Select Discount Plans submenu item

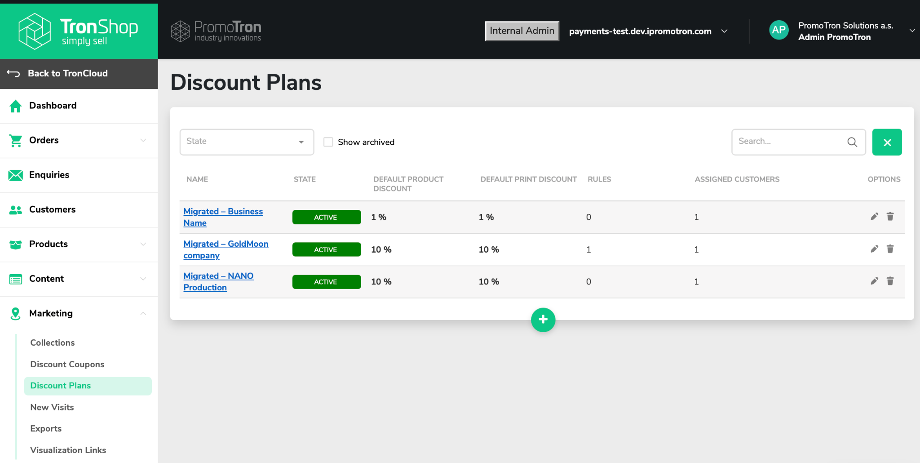(88, 386)
